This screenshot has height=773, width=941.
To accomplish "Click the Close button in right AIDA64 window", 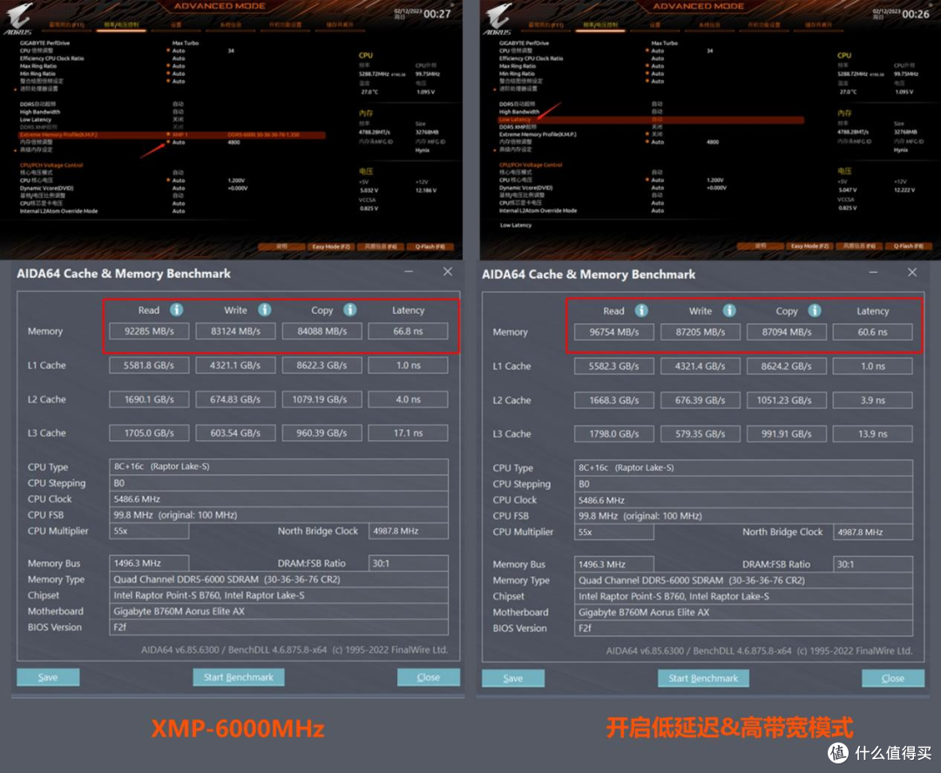I will (893, 678).
